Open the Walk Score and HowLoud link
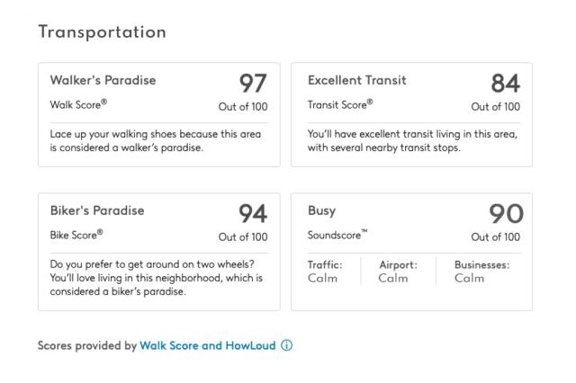The image size is (576, 383). [x=208, y=344]
